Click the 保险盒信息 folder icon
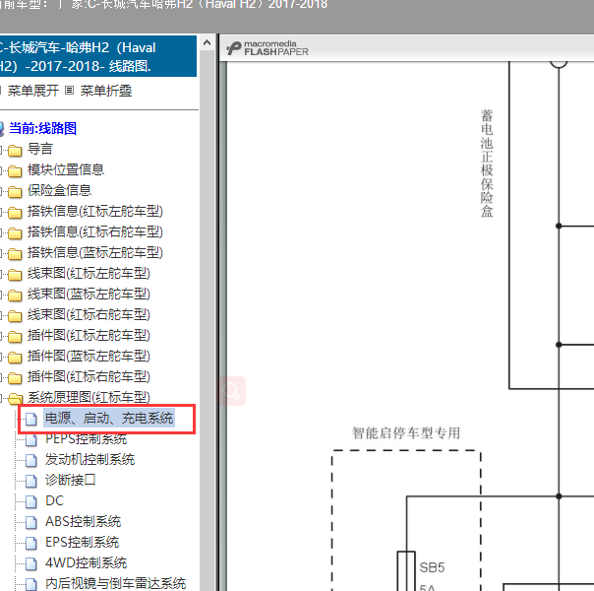Screen dimensions: 594x591 [x=15, y=192]
